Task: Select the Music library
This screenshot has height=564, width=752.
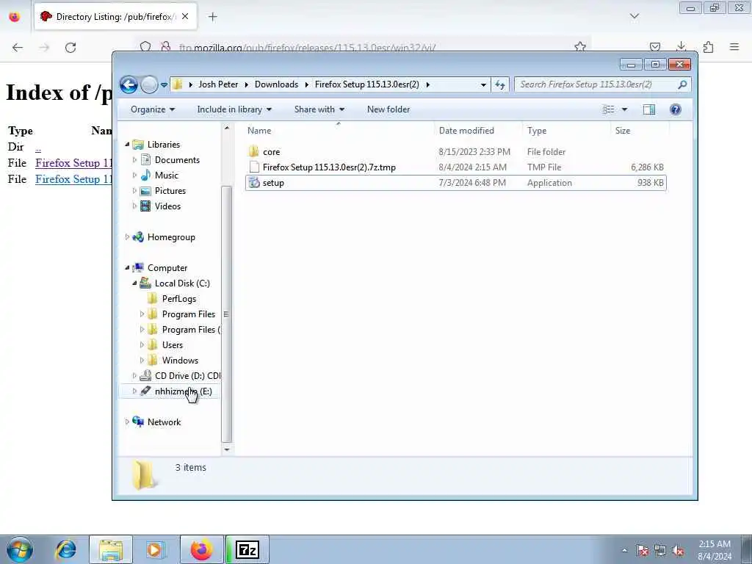Action: point(167,176)
